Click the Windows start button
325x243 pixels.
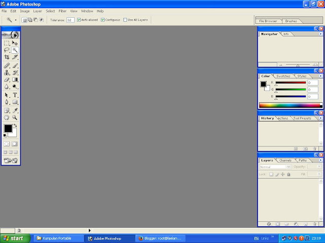coord(15,238)
